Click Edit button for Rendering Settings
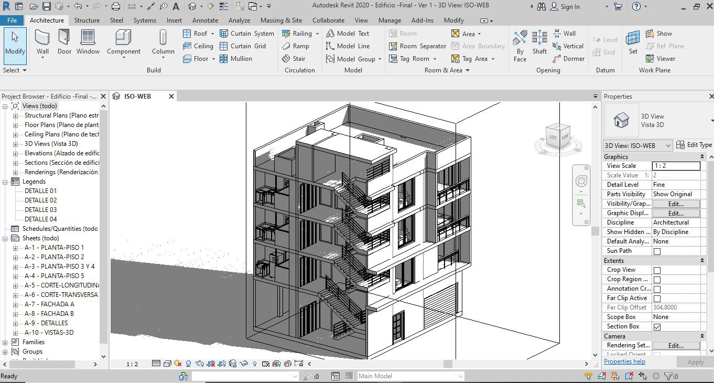This screenshot has height=383, width=714. pyautogui.click(x=676, y=346)
